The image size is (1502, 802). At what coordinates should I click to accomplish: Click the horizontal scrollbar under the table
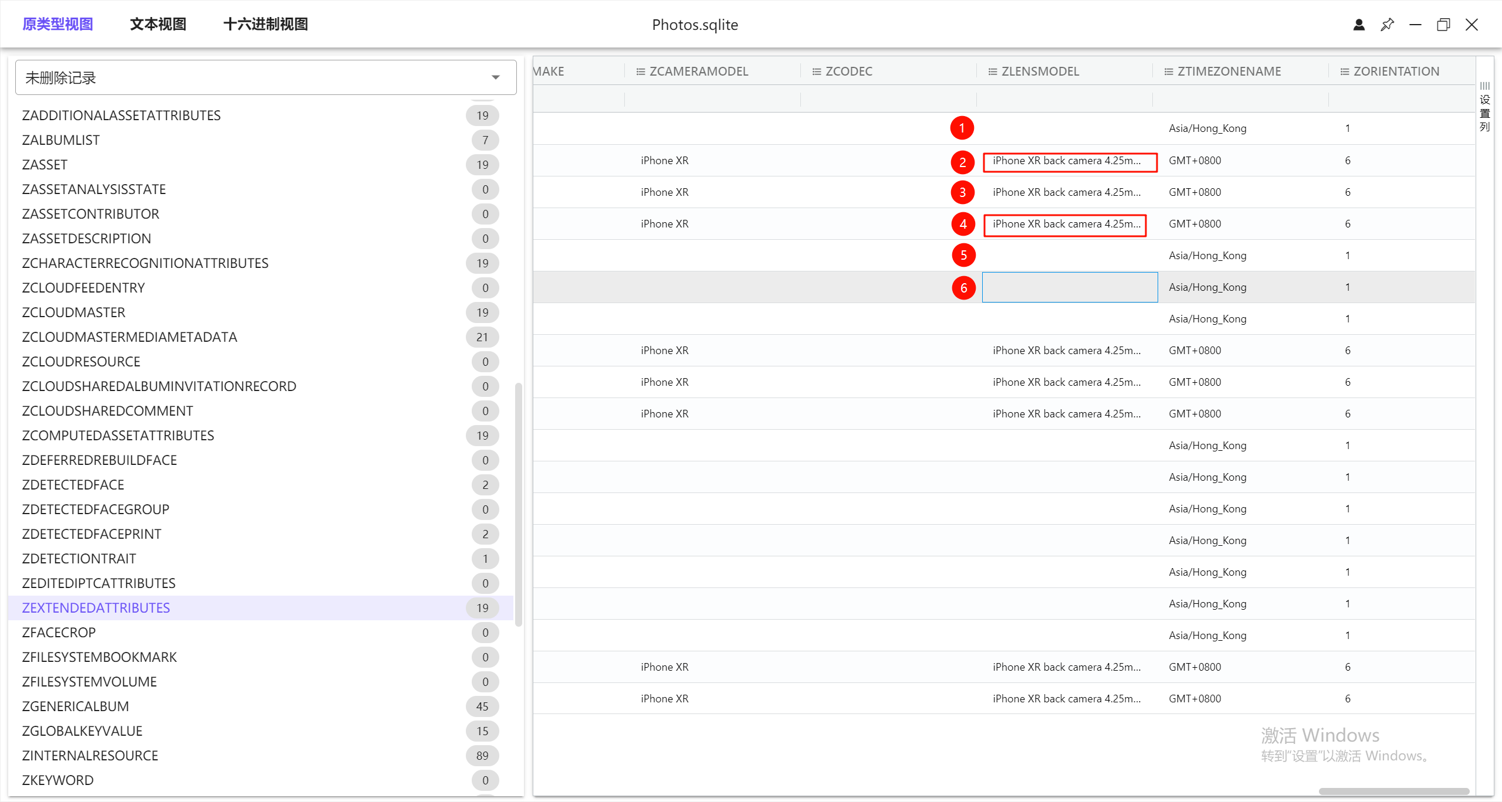pyautogui.click(x=1393, y=791)
